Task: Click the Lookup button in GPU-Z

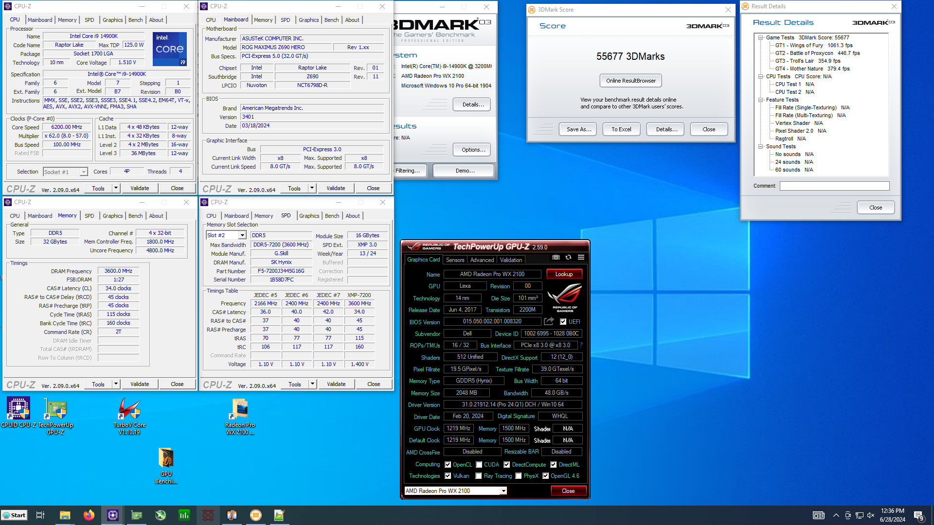Action: [564, 274]
